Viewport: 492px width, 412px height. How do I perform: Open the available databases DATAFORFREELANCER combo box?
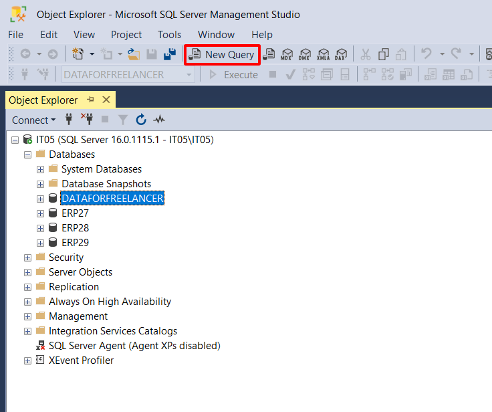pos(128,75)
